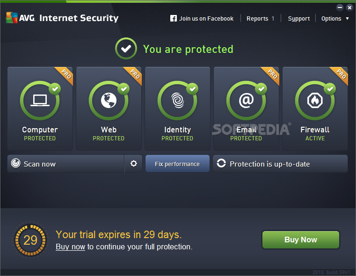Open scan settings gear icon
356x276 pixels.
(x=134, y=164)
